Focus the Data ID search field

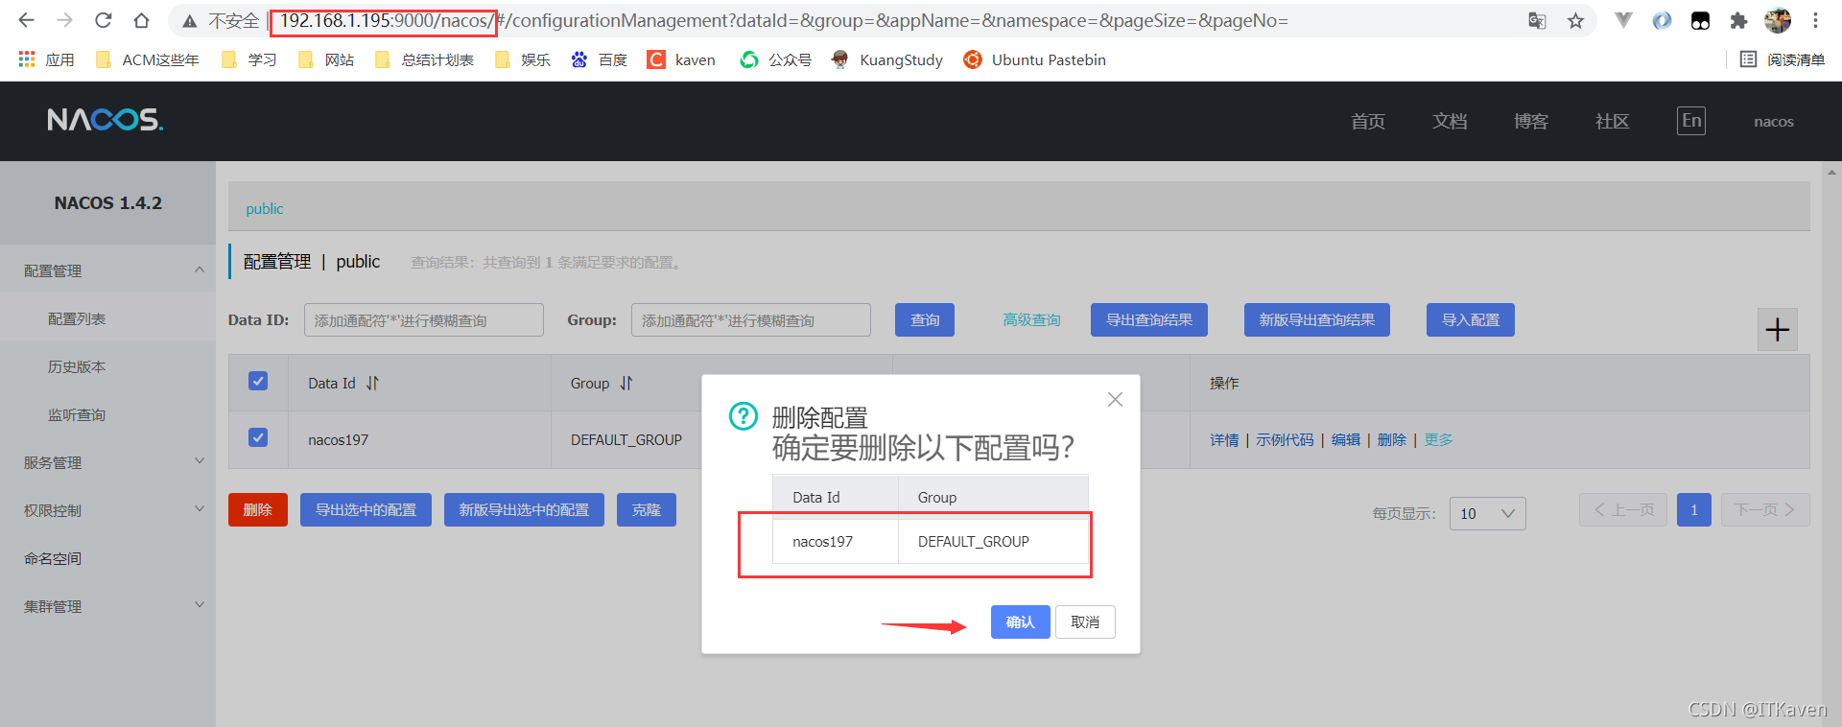coord(424,319)
